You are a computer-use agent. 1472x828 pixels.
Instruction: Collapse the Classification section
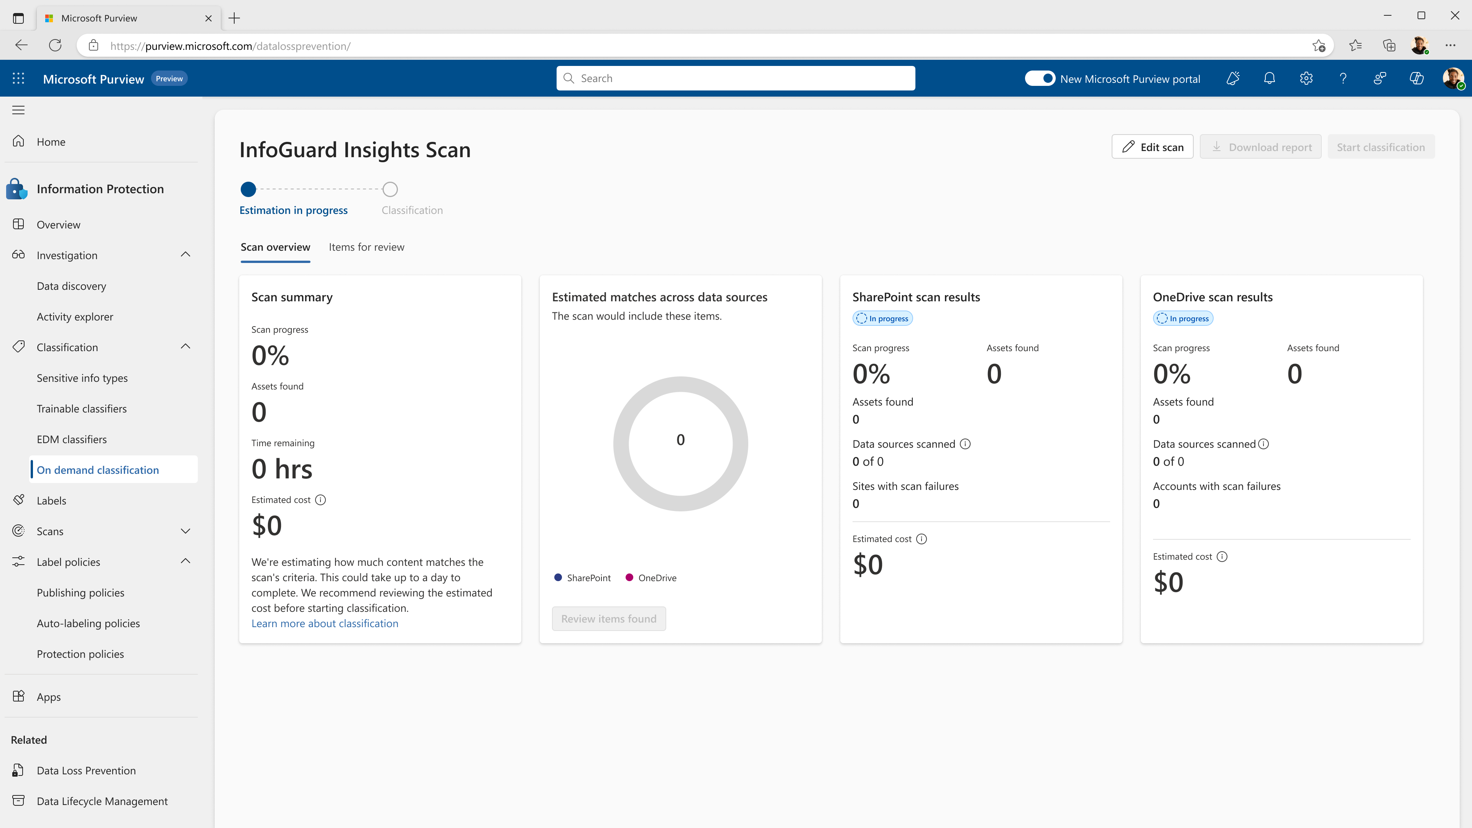[x=185, y=347]
